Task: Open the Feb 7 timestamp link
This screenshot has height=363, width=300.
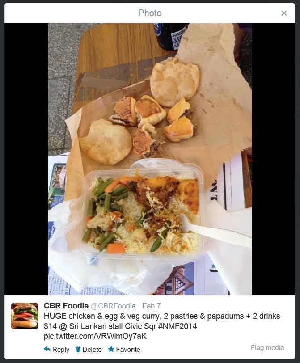Action: pyautogui.click(x=152, y=306)
